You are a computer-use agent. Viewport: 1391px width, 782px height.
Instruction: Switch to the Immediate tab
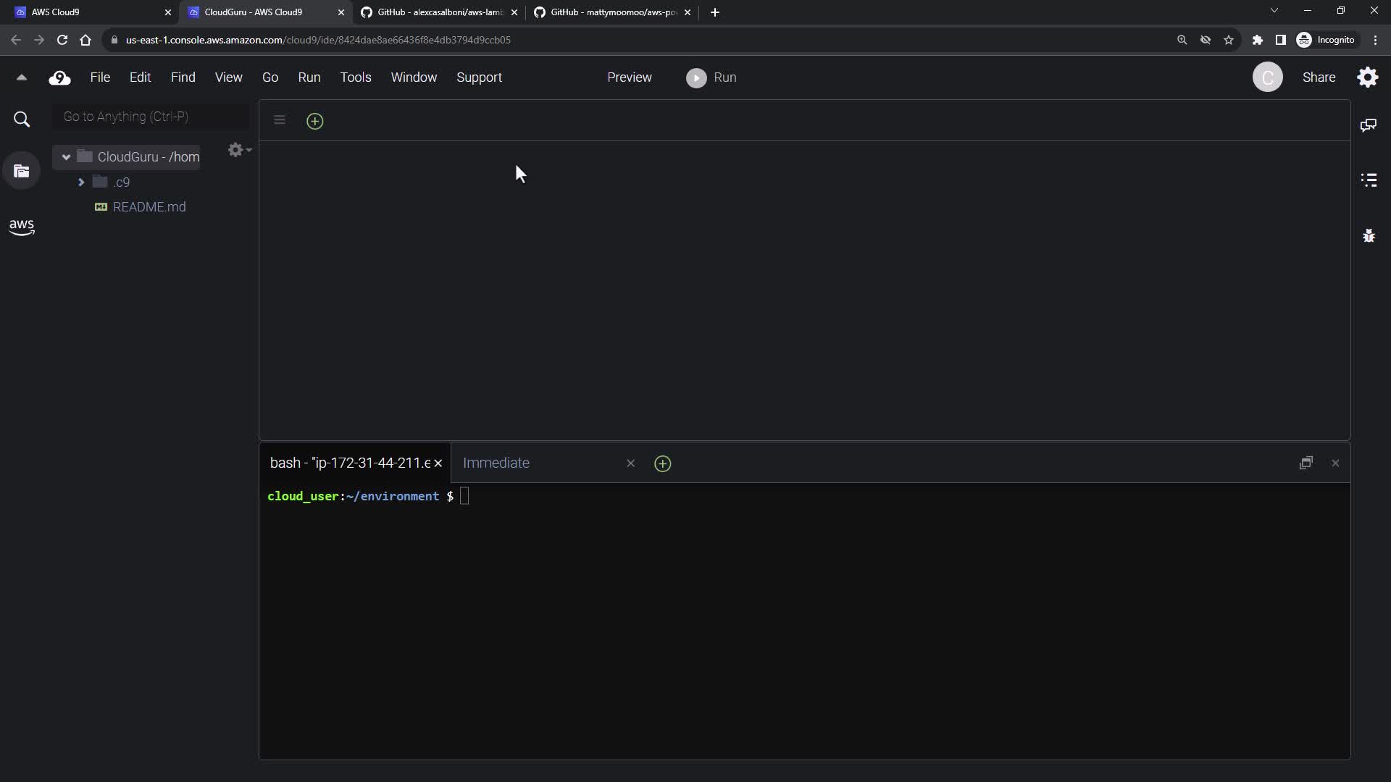pyautogui.click(x=496, y=463)
